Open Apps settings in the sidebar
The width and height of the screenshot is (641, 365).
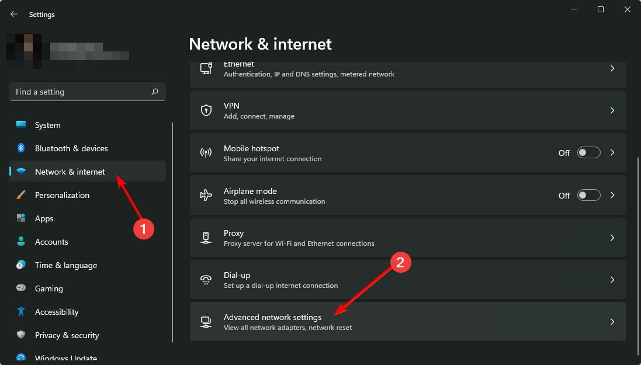click(x=44, y=218)
